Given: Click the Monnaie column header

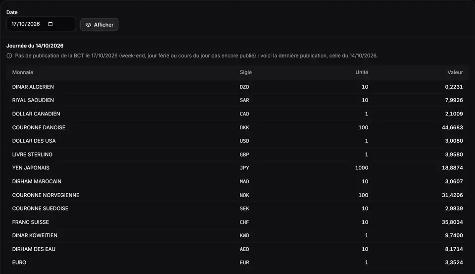Looking at the screenshot, I should [23, 72].
